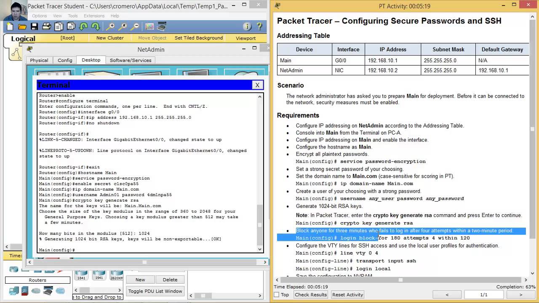Pick the 1941 router from device list
The height and width of the screenshot is (303, 539).
(x=99, y=276)
